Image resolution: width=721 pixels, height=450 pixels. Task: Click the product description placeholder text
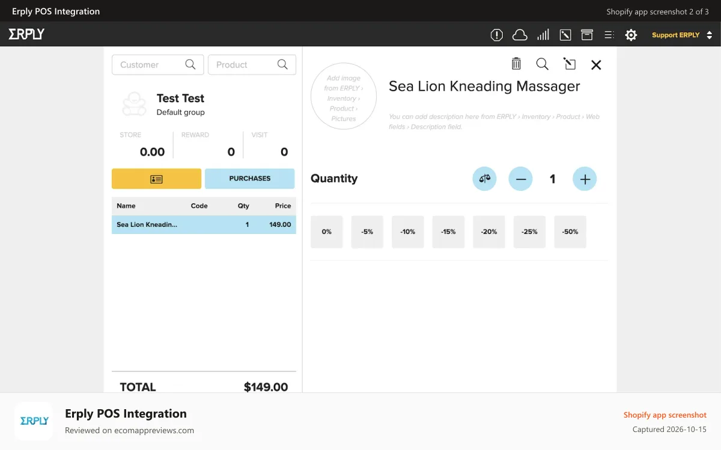click(494, 122)
